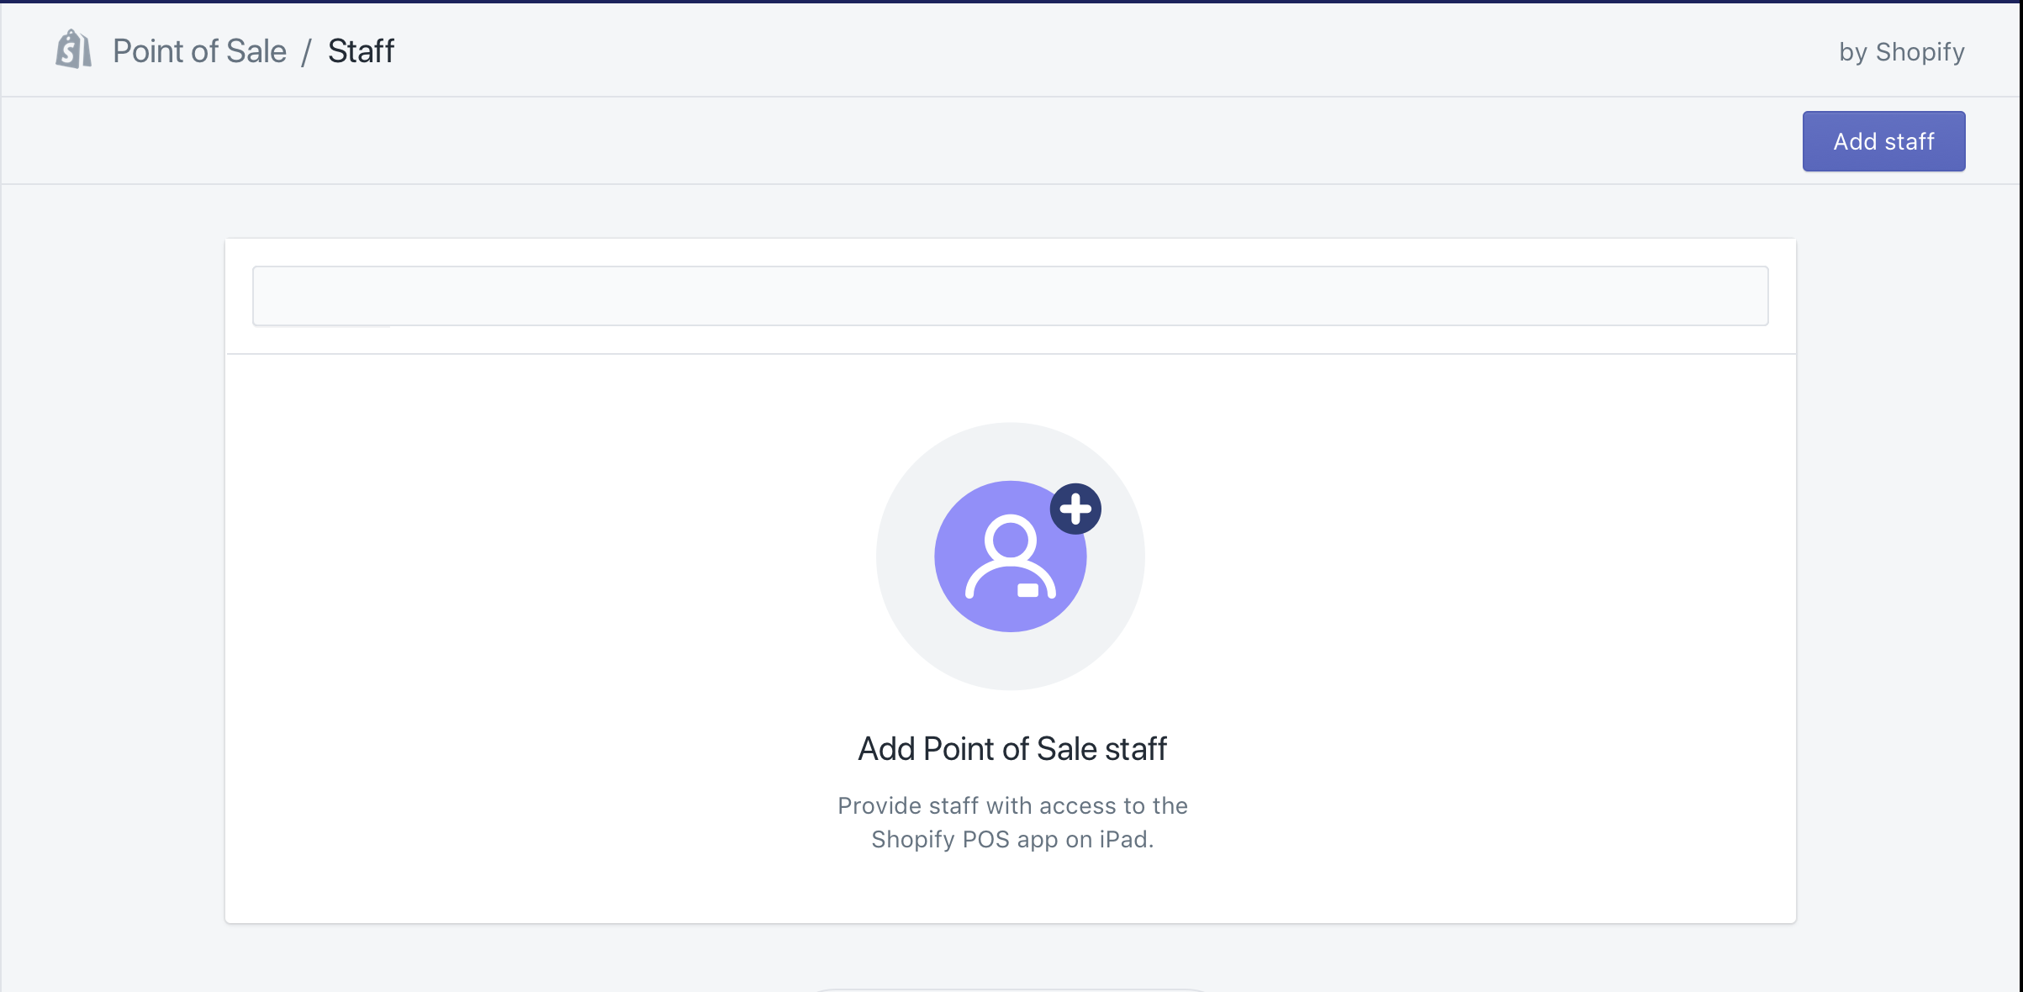Click the badge rectangle on the staff icon
Viewport: 2023px width, 992px height.
pos(1027,590)
